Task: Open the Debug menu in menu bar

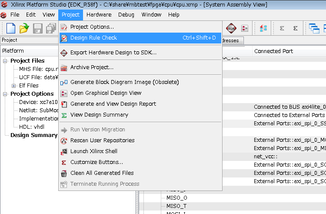Action: (x=126, y=15)
